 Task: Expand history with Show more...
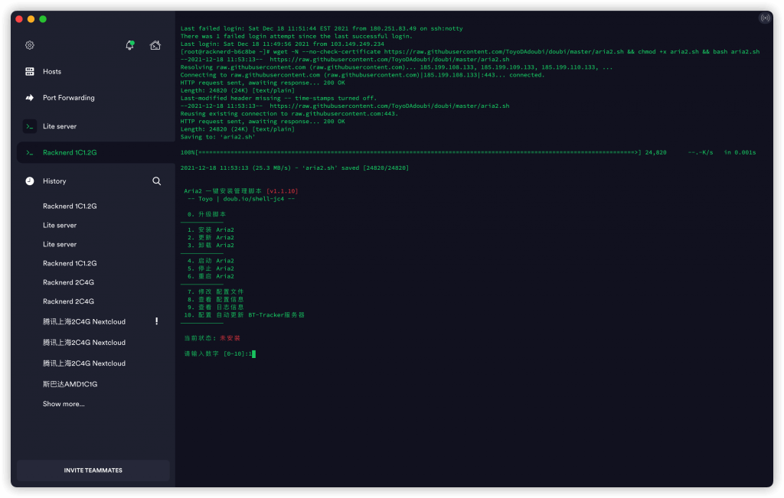pyautogui.click(x=64, y=404)
